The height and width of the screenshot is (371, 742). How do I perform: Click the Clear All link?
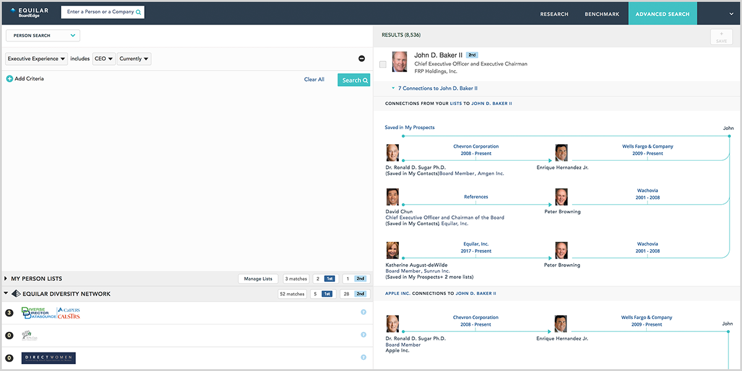click(314, 80)
